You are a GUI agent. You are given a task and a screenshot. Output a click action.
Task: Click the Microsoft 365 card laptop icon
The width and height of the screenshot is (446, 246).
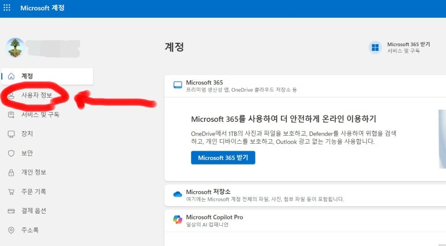(178, 85)
